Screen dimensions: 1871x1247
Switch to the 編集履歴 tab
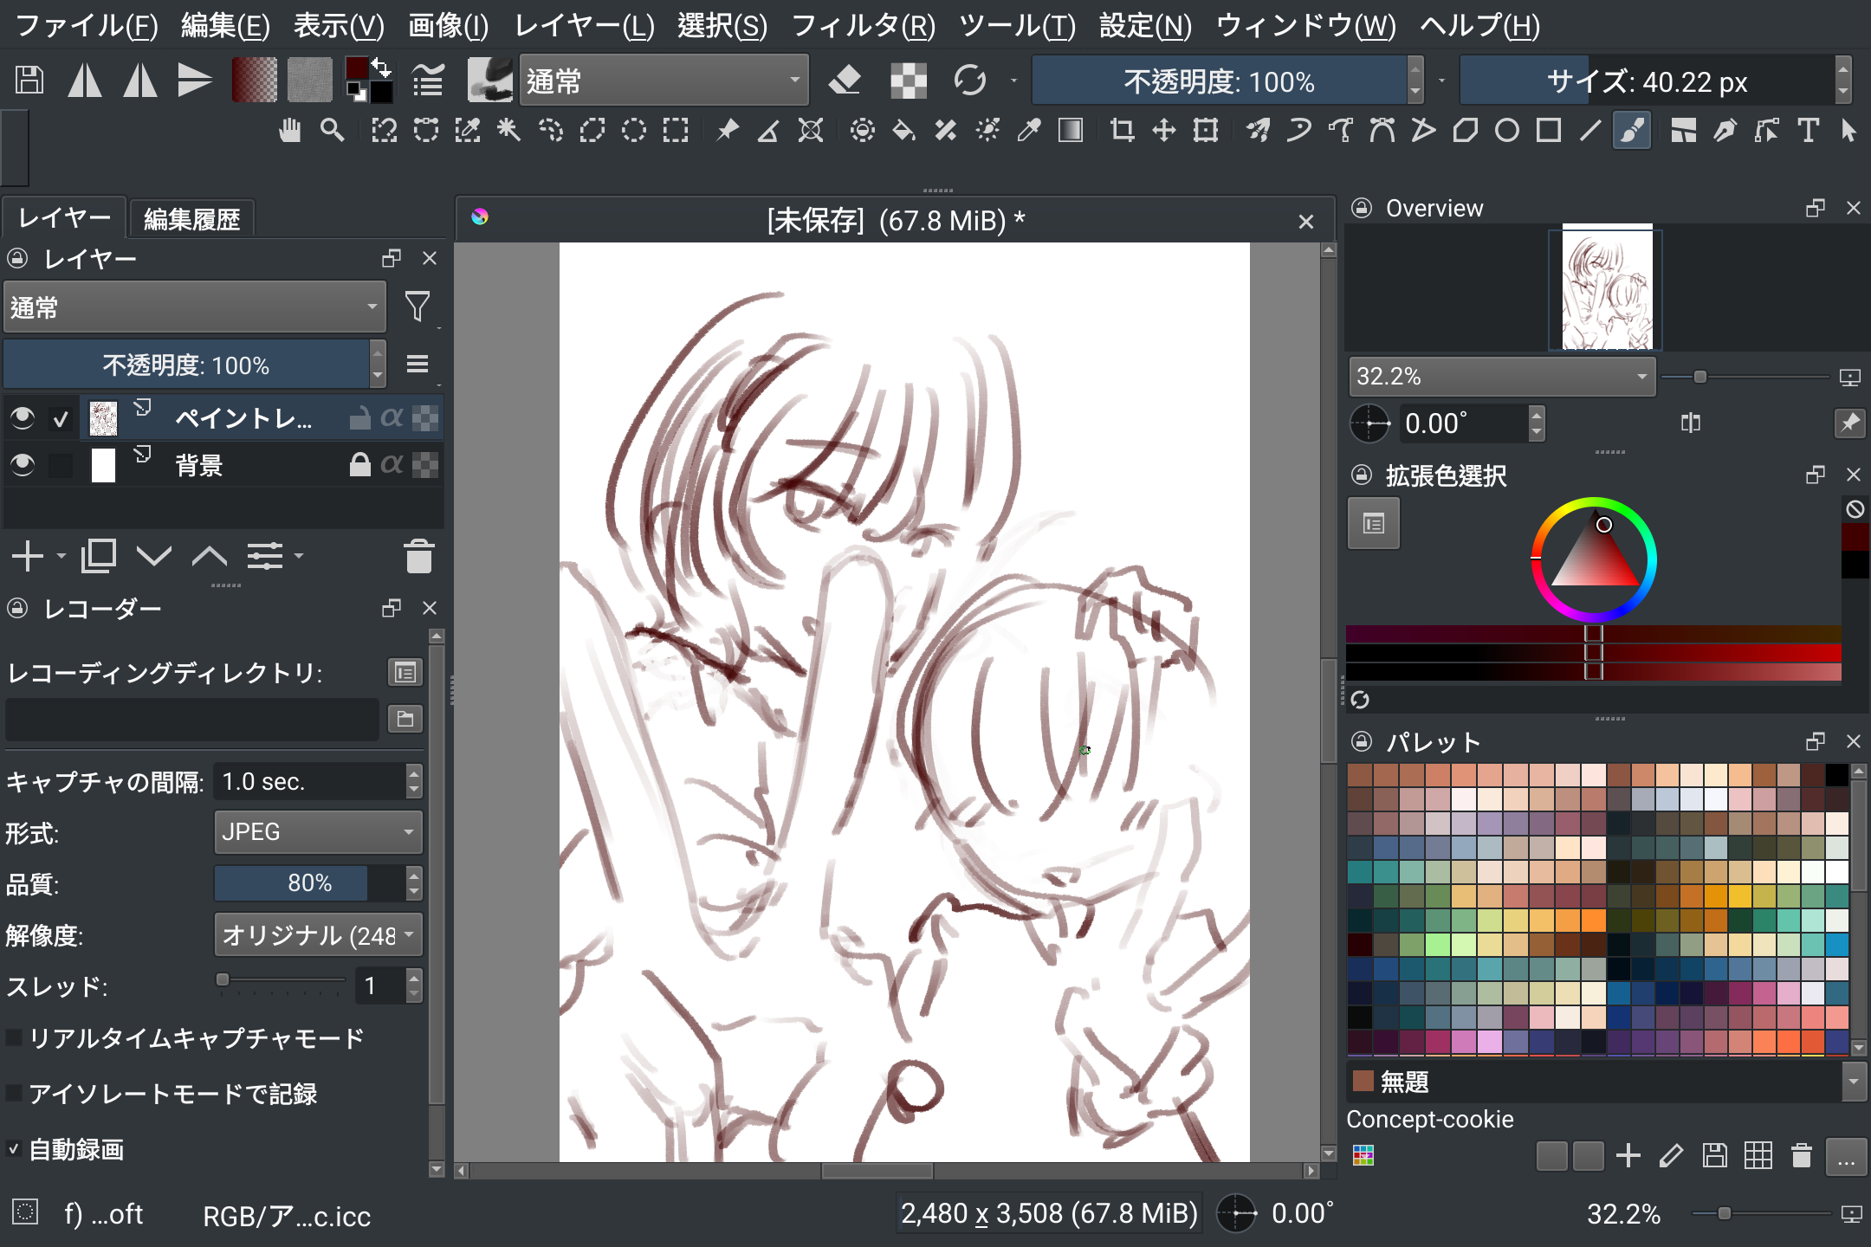(191, 219)
